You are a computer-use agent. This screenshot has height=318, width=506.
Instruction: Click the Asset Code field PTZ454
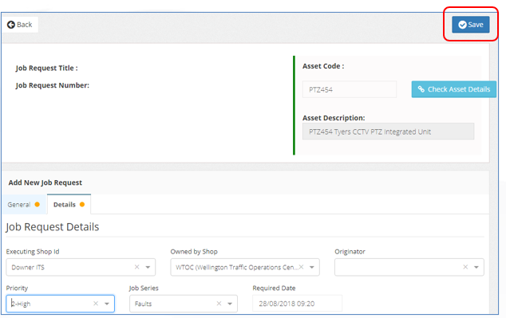click(349, 89)
